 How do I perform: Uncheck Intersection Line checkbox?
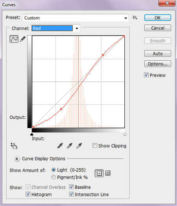(x=72, y=194)
